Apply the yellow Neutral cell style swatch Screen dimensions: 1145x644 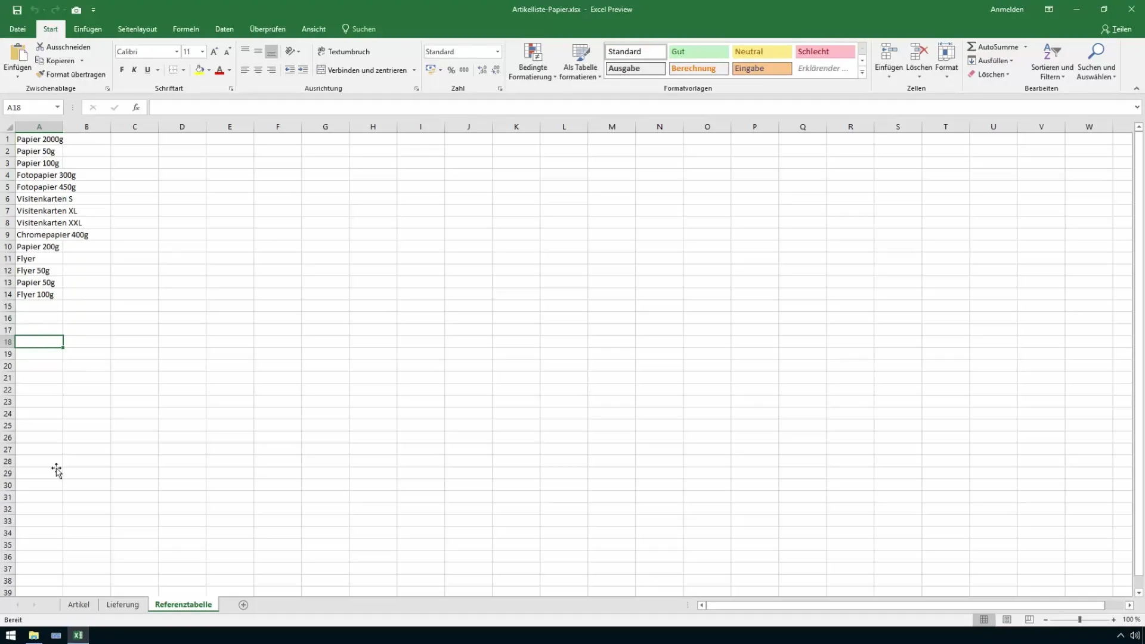tap(762, 52)
